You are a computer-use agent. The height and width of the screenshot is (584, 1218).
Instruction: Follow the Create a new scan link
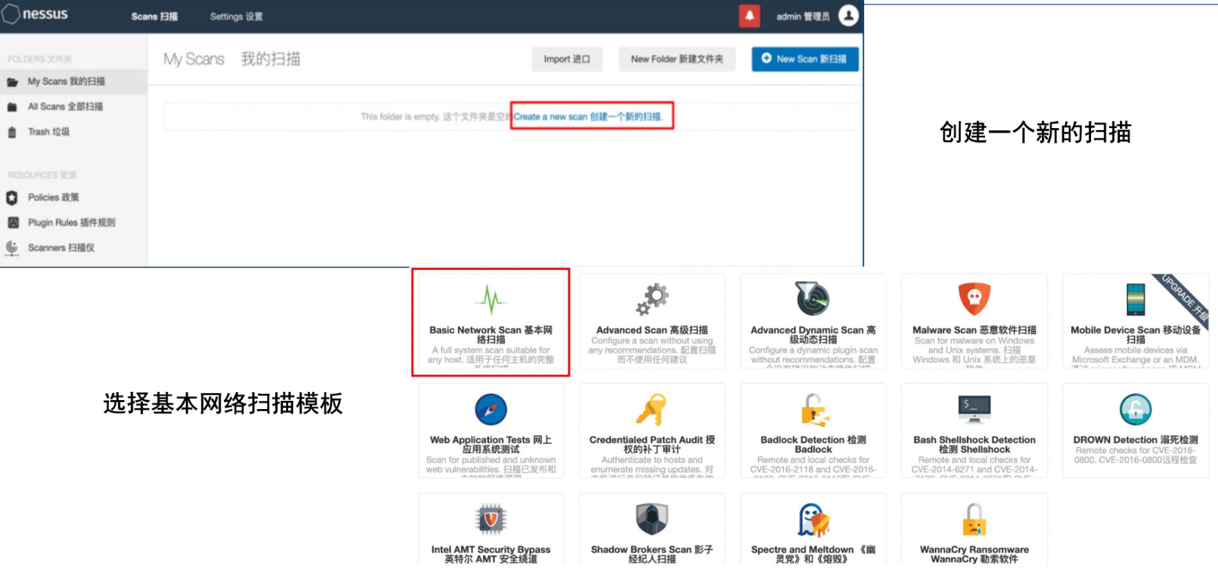tap(588, 116)
